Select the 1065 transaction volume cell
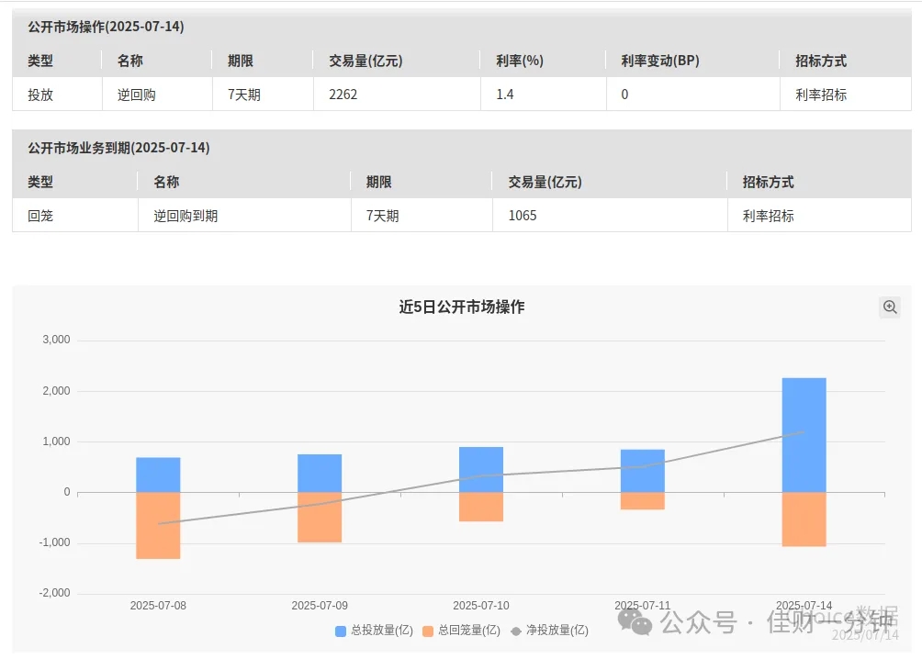This screenshot has width=922, height=659. tap(610, 216)
